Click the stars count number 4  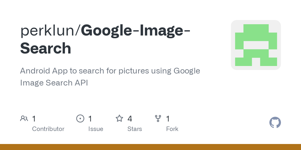tap(130, 118)
